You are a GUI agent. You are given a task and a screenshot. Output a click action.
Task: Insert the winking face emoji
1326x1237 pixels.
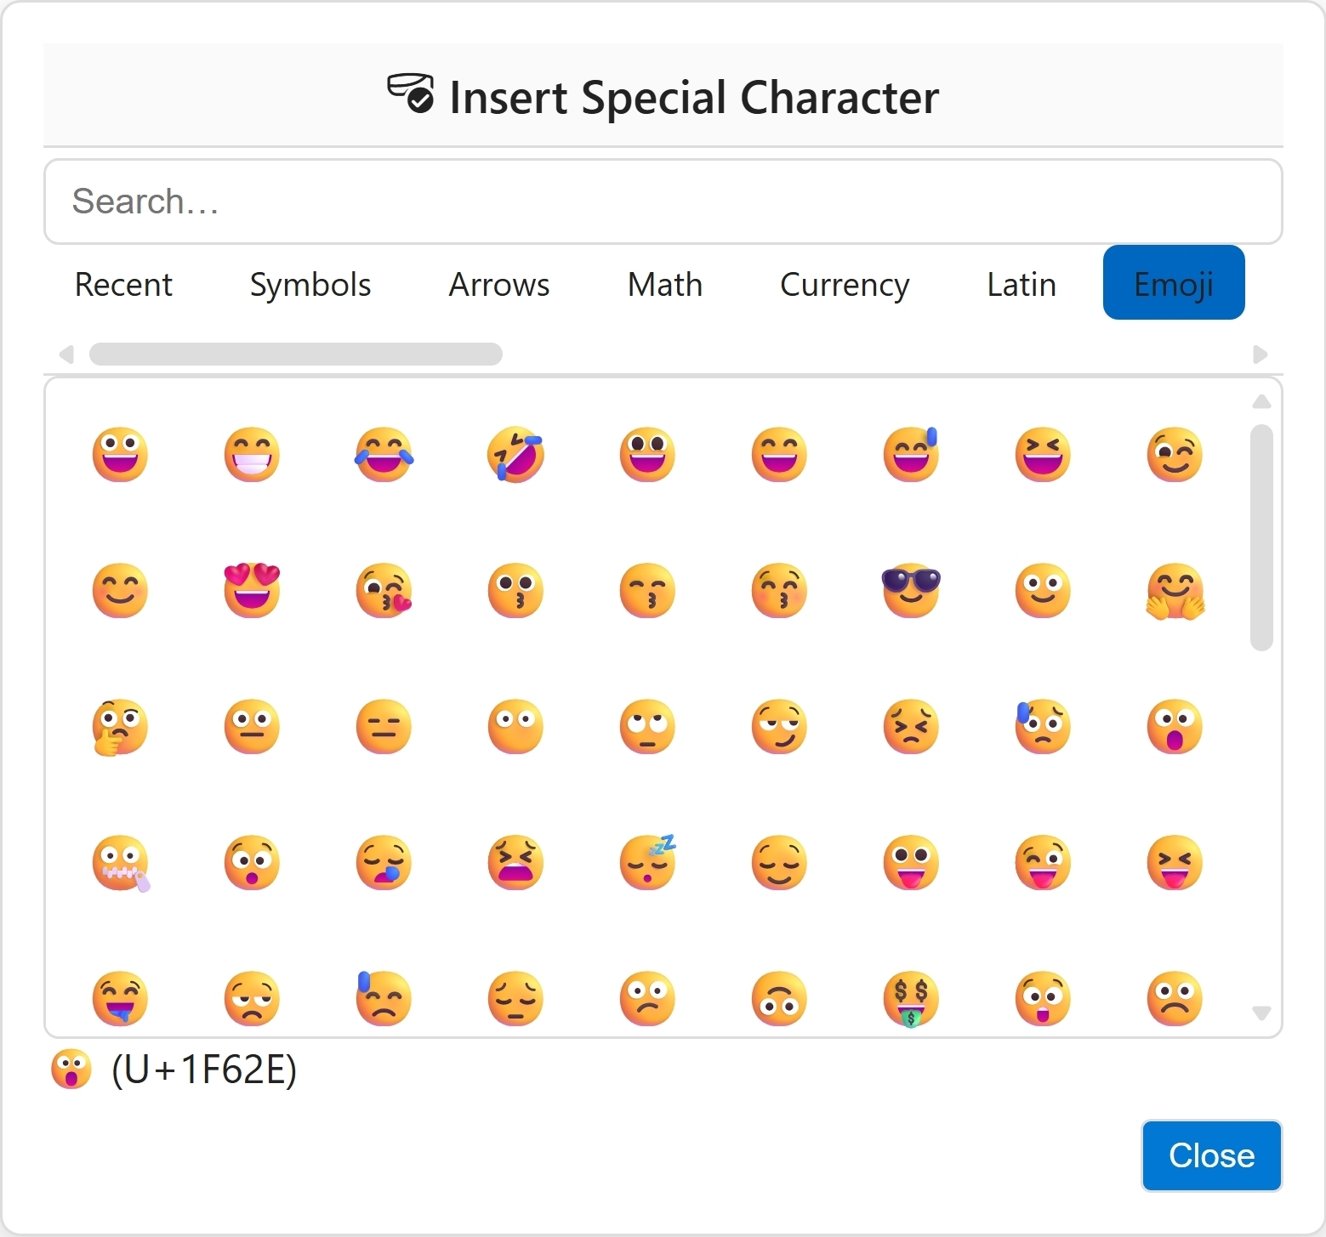pos(1175,454)
